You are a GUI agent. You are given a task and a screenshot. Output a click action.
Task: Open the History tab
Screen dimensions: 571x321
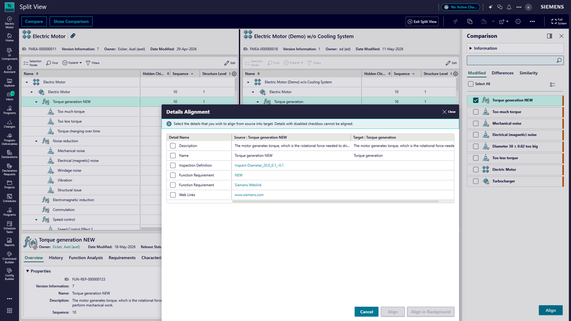pyautogui.click(x=56, y=258)
